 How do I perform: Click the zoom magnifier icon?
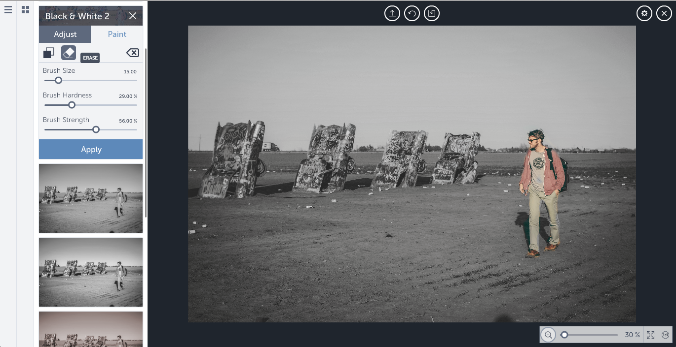pos(548,335)
